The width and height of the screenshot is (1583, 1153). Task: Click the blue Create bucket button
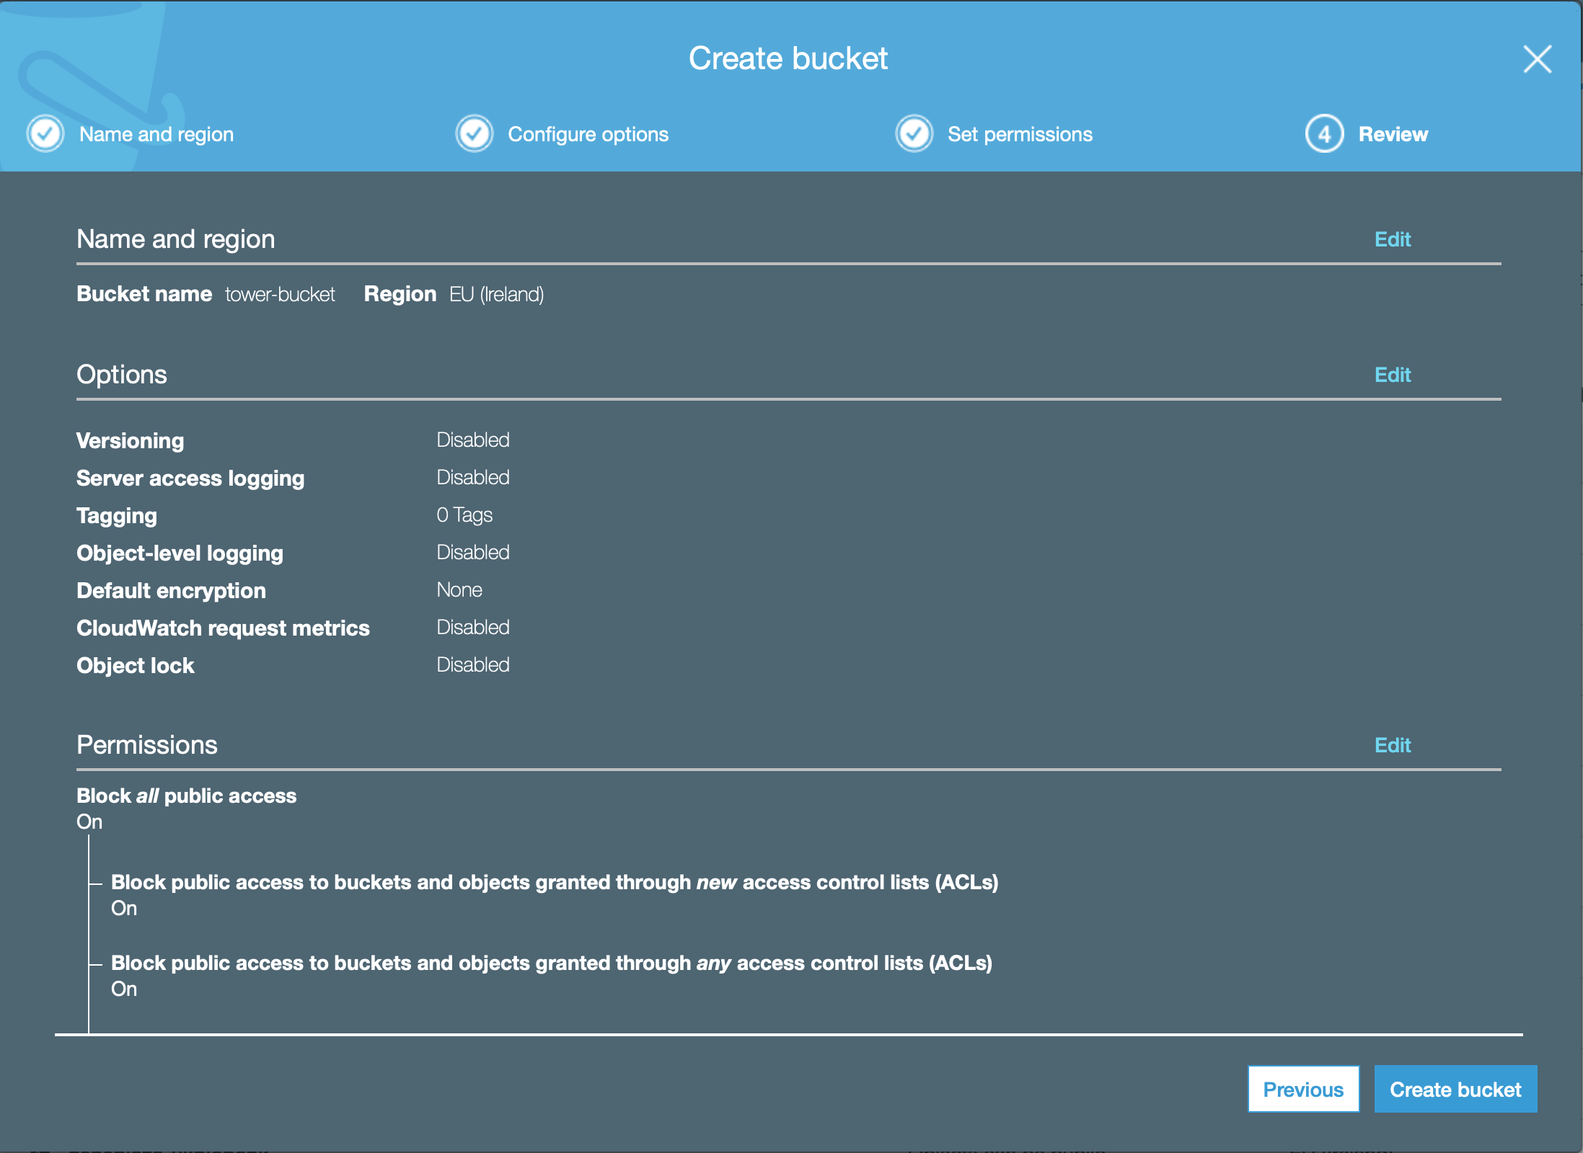(1455, 1089)
